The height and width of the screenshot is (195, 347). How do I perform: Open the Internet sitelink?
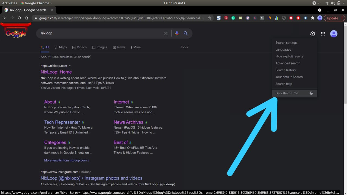pos(121,102)
